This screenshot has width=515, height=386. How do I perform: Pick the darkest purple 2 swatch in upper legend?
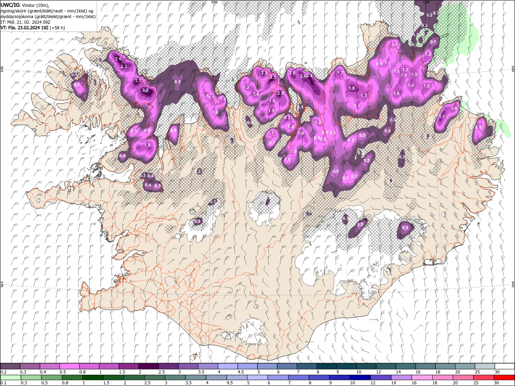(x=148, y=366)
